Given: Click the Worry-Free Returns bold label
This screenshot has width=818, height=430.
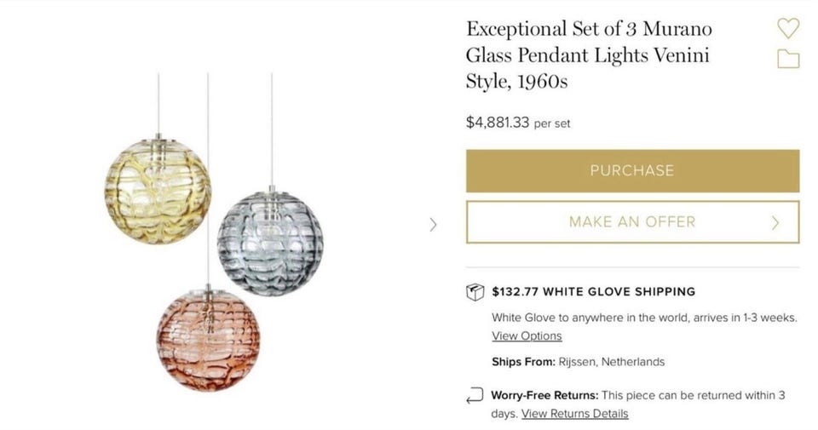Looking at the screenshot, I should (x=544, y=395).
